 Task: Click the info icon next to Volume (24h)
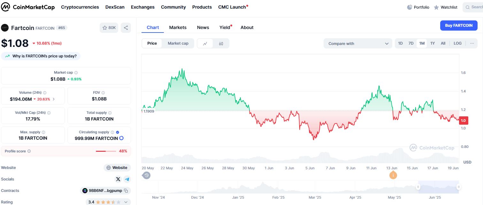pos(45,93)
